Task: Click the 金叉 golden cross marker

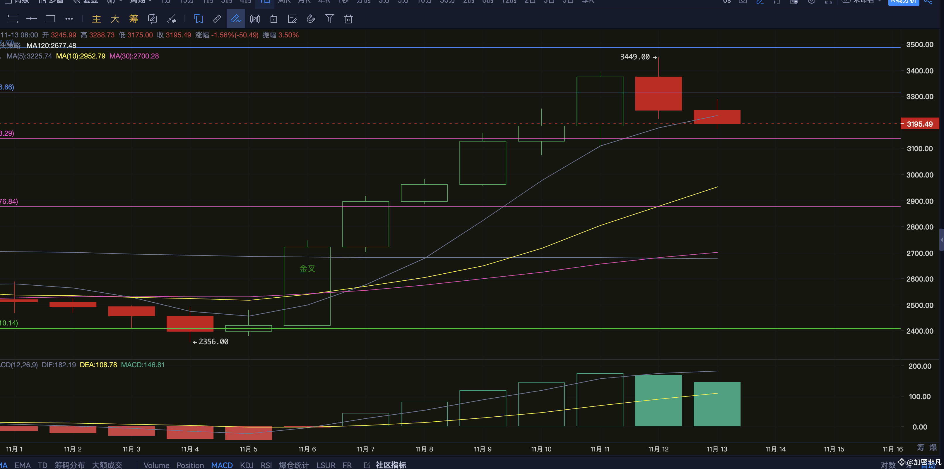Action: pyautogui.click(x=307, y=269)
